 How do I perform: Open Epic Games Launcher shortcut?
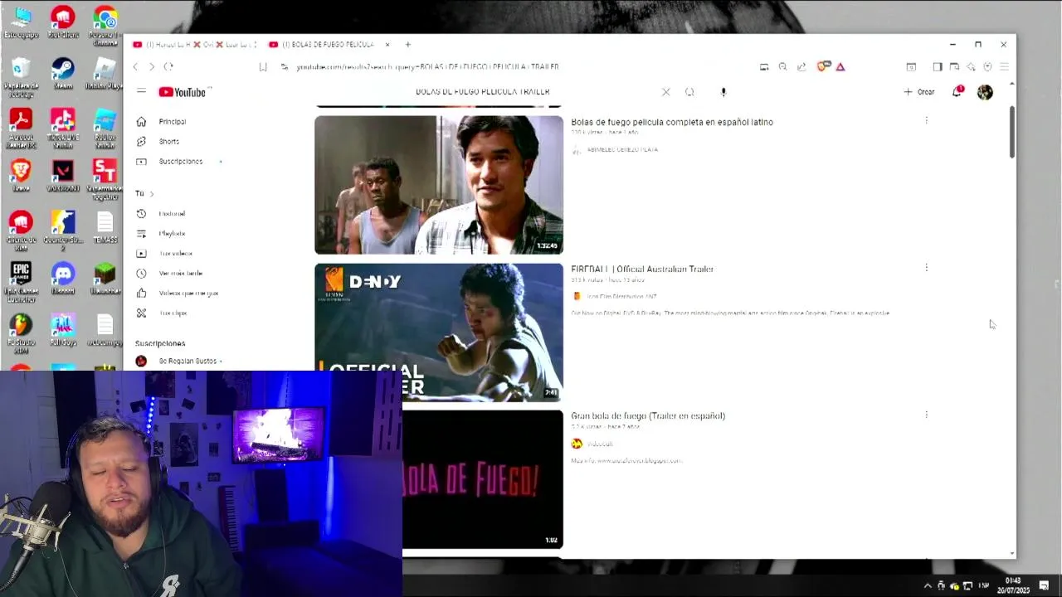coord(21,280)
